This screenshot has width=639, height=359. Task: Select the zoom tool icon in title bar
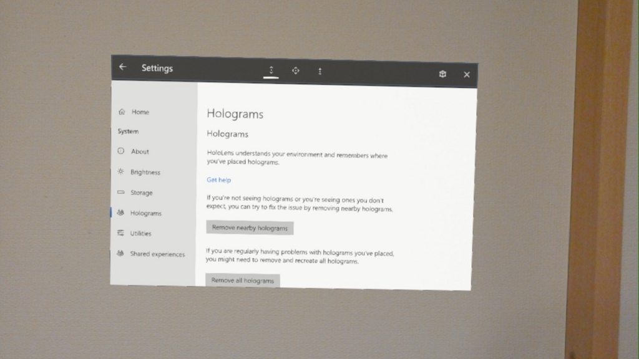pyautogui.click(x=320, y=71)
